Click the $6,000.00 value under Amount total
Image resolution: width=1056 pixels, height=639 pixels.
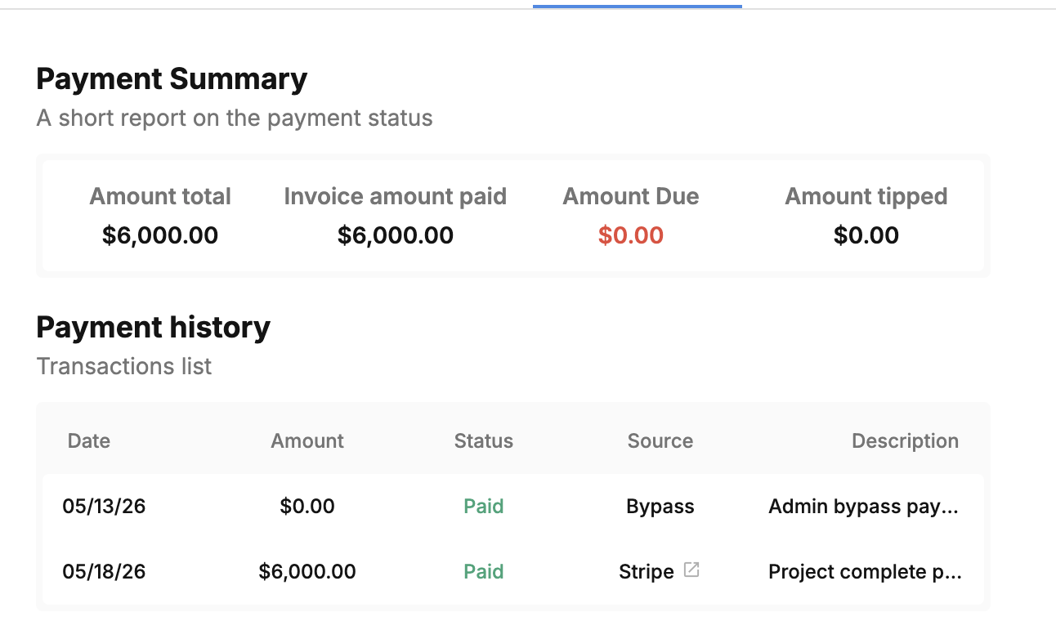coord(160,236)
